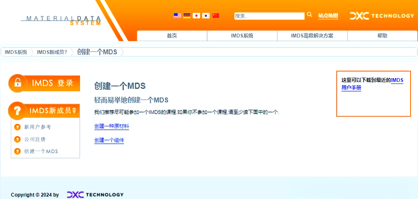Viewport: 418px width, 199px height.
Task: Click the Copyright © 2024 by text
Action: [x=35, y=195]
